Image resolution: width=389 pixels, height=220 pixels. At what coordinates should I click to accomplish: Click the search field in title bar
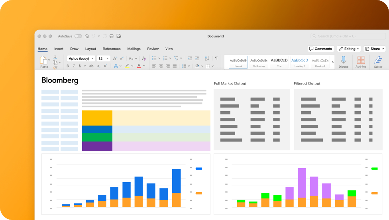(x=348, y=36)
